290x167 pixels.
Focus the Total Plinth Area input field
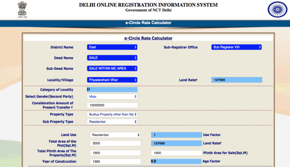tap(115, 153)
